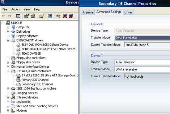Click the Uninstall device toolbar icon
Screen dimensions: 170x114
tap(65, 16)
